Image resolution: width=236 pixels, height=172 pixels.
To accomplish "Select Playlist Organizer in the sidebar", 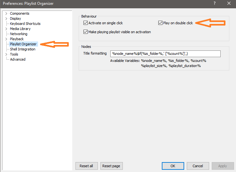I will pyautogui.click(x=23, y=44).
